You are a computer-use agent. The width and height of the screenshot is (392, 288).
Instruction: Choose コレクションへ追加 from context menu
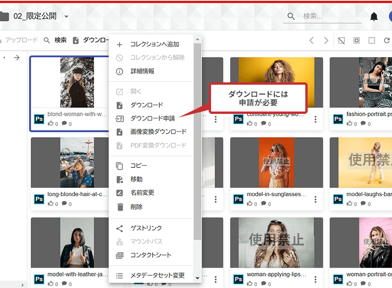pyautogui.click(x=151, y=44)
